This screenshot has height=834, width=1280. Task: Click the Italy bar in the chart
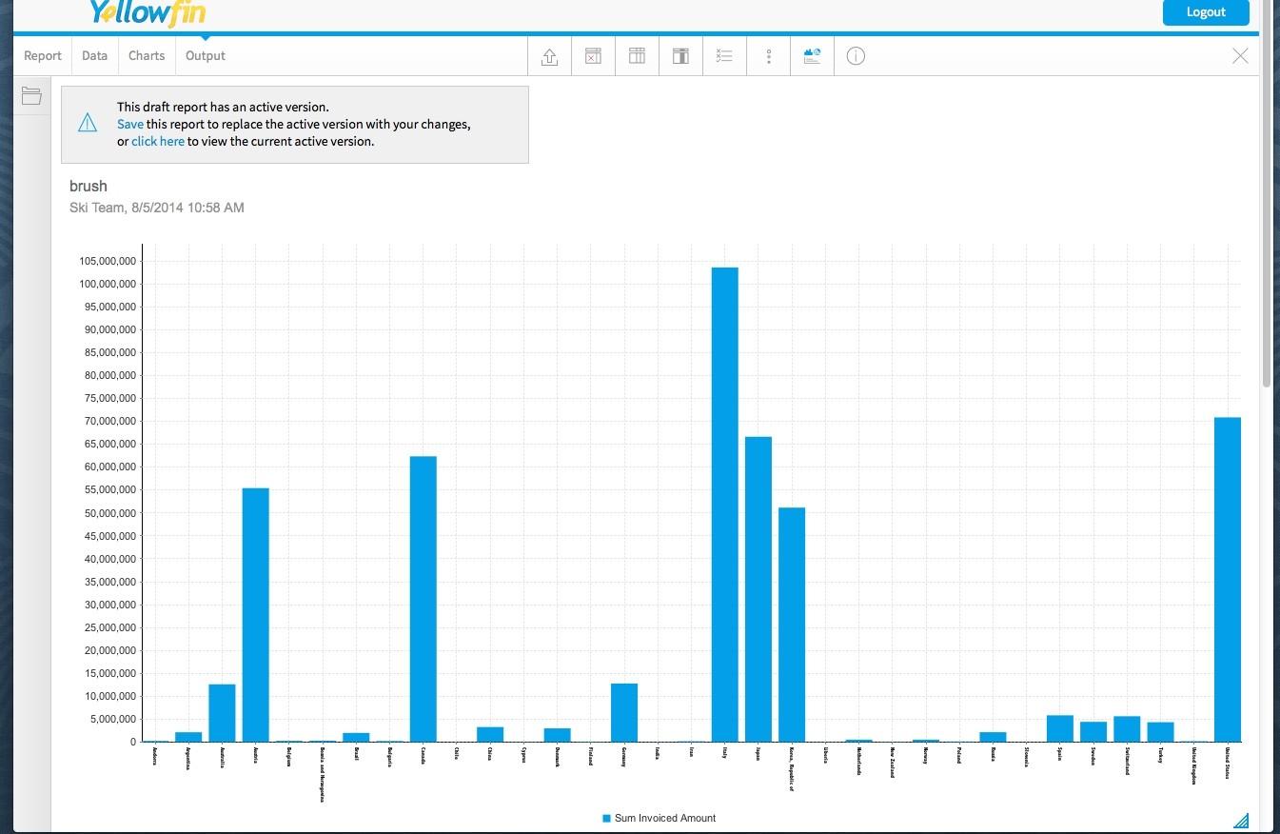pyautogui.click(x=724, y=505)
